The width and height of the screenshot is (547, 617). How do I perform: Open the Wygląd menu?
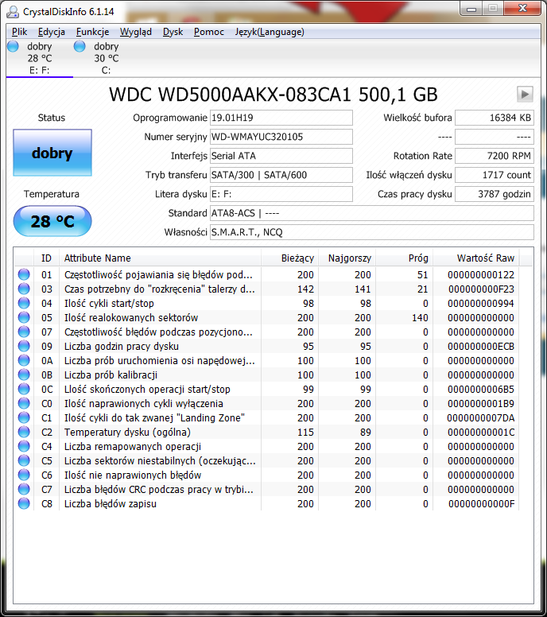[136, 32]
